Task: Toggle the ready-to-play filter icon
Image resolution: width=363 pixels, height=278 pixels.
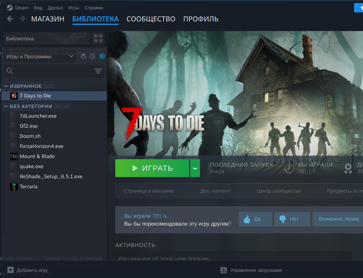Action: point(102,56)
